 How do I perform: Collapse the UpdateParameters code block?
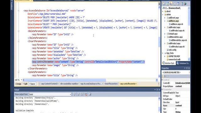click(19, 72)
